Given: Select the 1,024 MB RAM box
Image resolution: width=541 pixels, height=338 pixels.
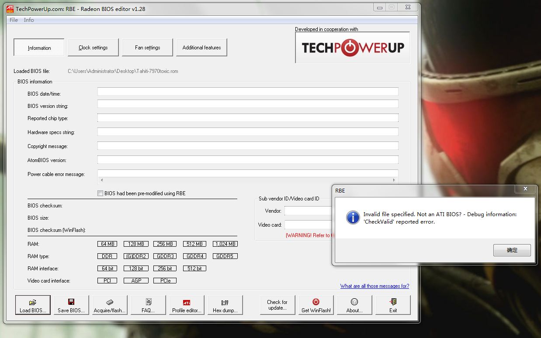Looking at the screenshot, I should pos(225,244).
